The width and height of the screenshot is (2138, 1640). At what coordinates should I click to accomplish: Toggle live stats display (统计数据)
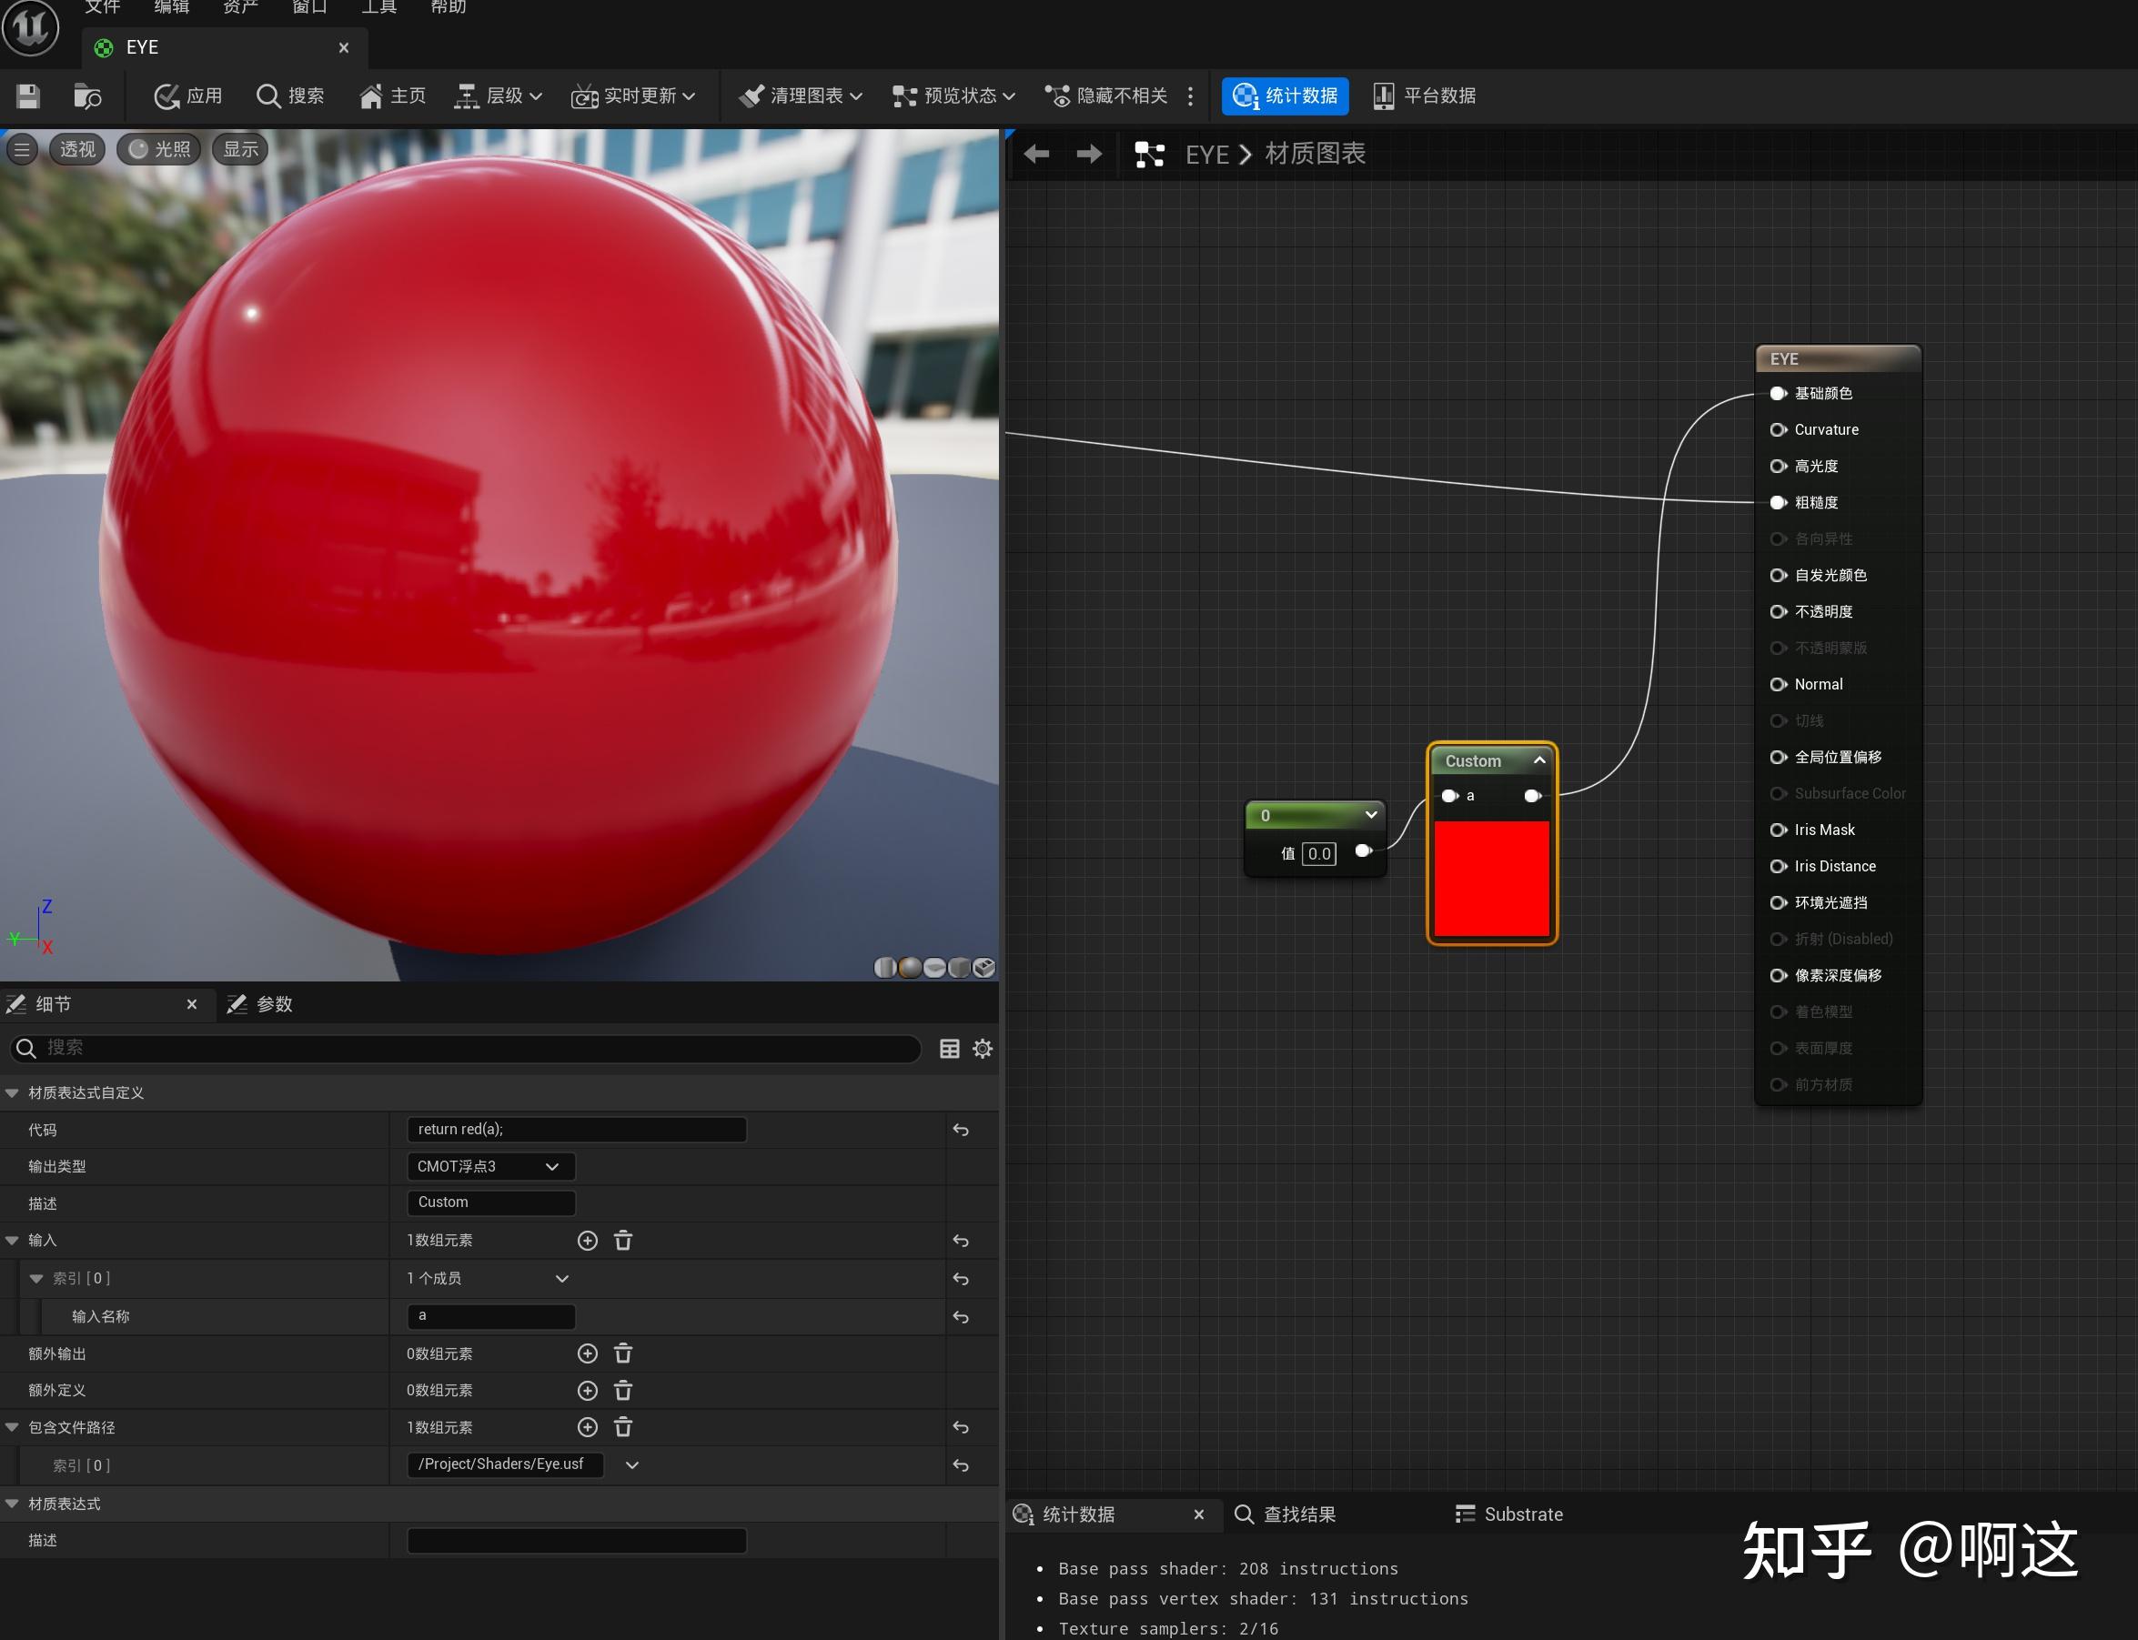pyautogui.click(x=1284, y=96)
